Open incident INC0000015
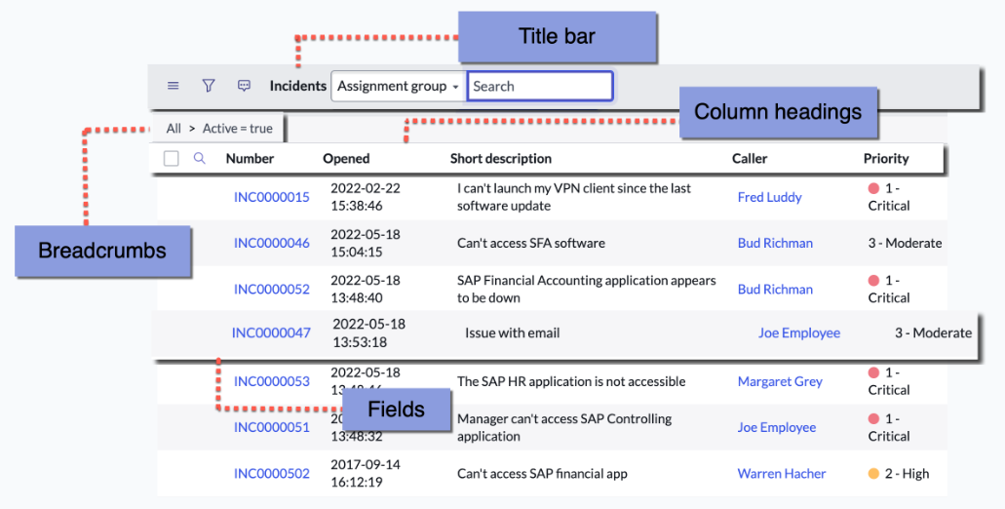 pos(272,197)
